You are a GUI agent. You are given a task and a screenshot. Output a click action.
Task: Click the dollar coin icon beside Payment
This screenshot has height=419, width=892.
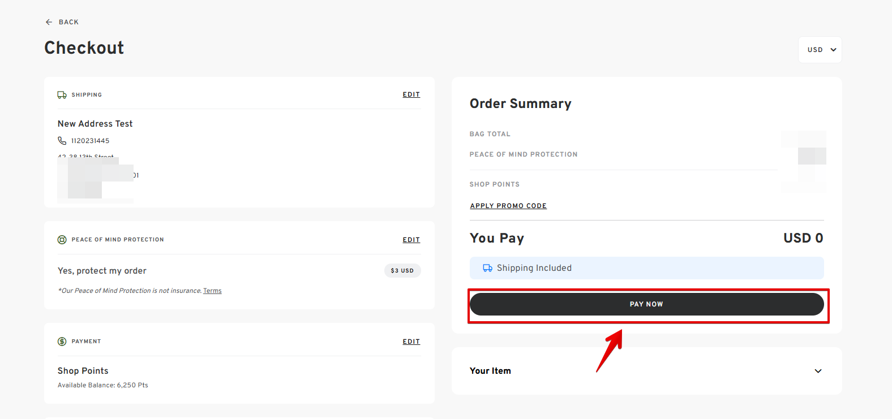coord(62,342)
